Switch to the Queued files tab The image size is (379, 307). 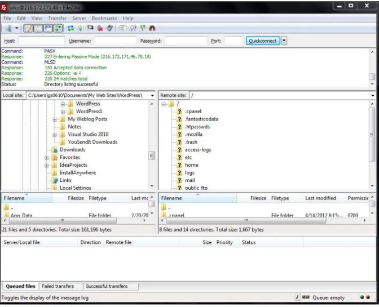(x=20, y=286)
